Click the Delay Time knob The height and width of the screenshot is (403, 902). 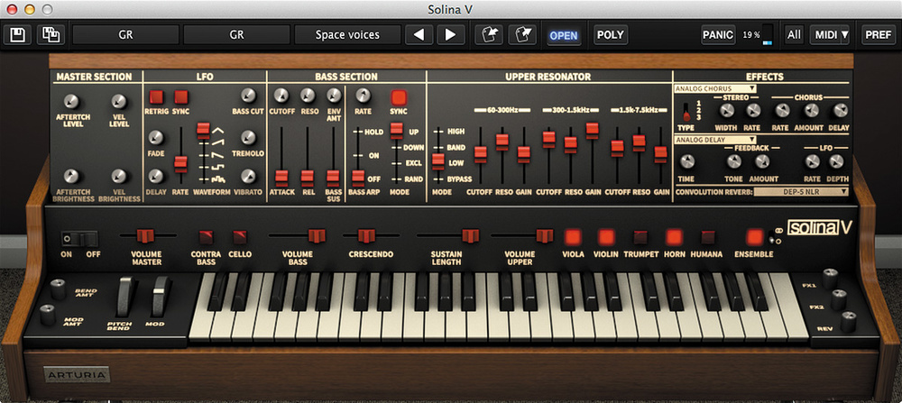(686, 161)
